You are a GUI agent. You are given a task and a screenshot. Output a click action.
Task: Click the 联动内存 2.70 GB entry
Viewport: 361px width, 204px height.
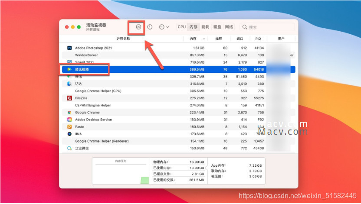[x=236, y=171]
